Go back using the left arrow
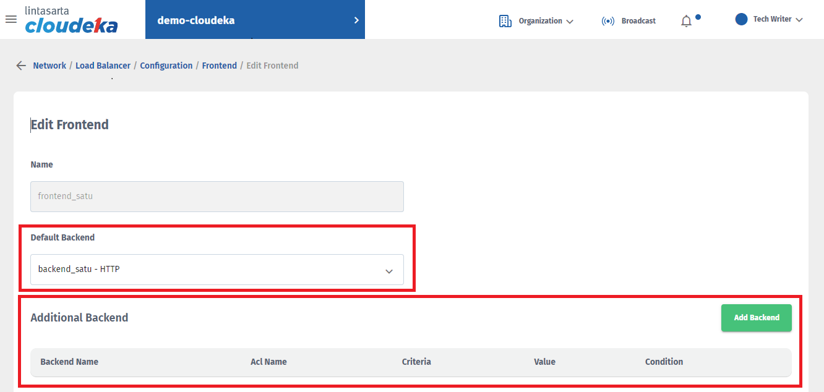The width and height of the screenshot is (824, 392). click(21, 66)
